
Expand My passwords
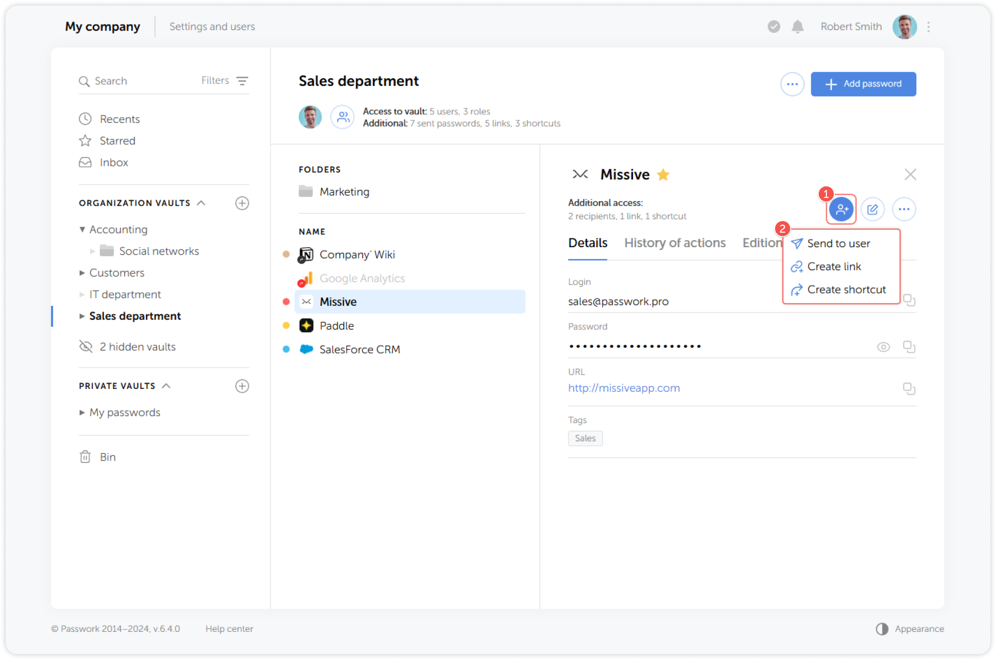pyautogui.click(x=82, y=412)
